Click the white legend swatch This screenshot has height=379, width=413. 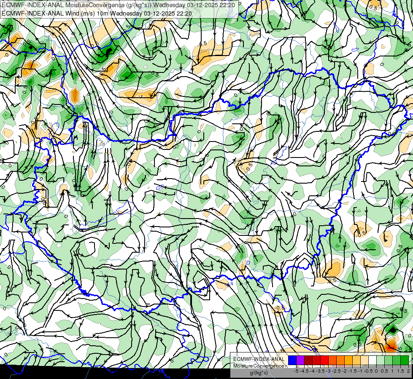click(373, 360)
